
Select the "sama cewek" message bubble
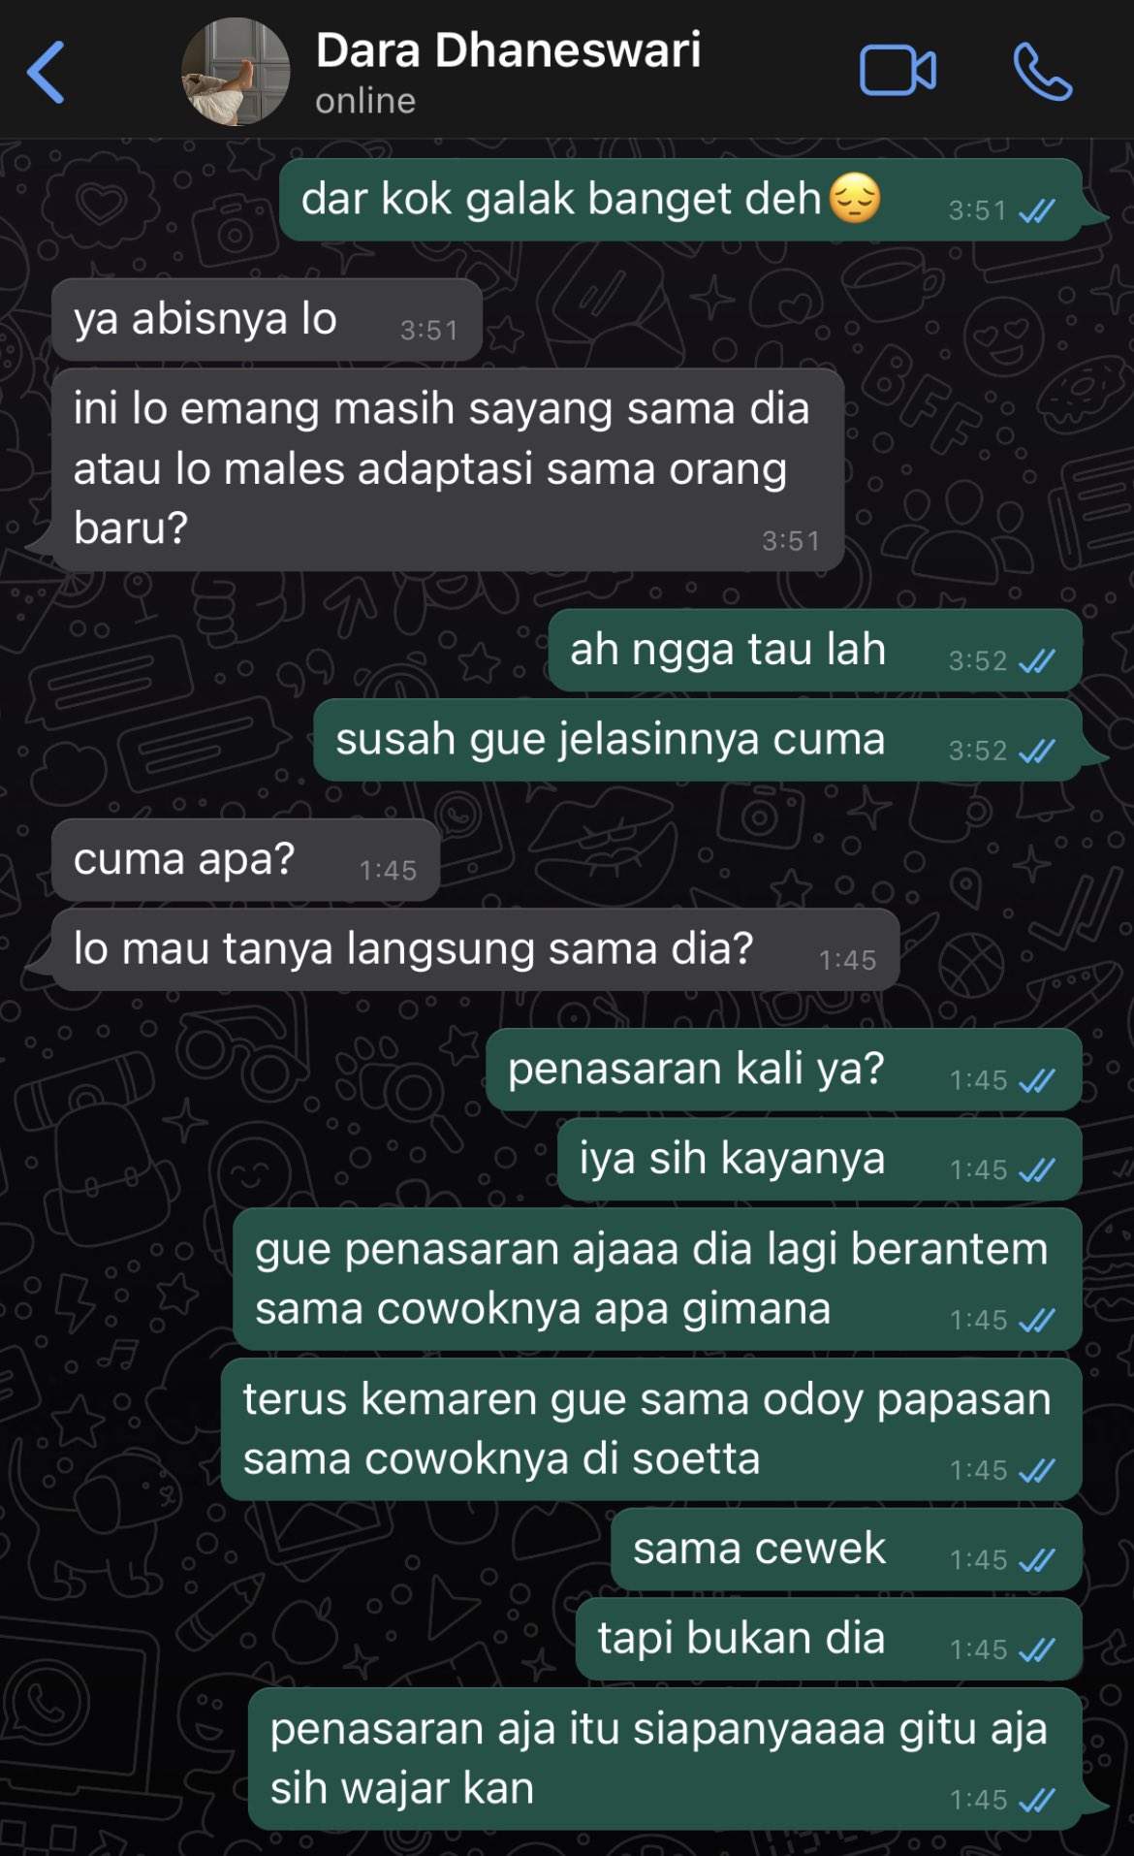coord(846,1550)
